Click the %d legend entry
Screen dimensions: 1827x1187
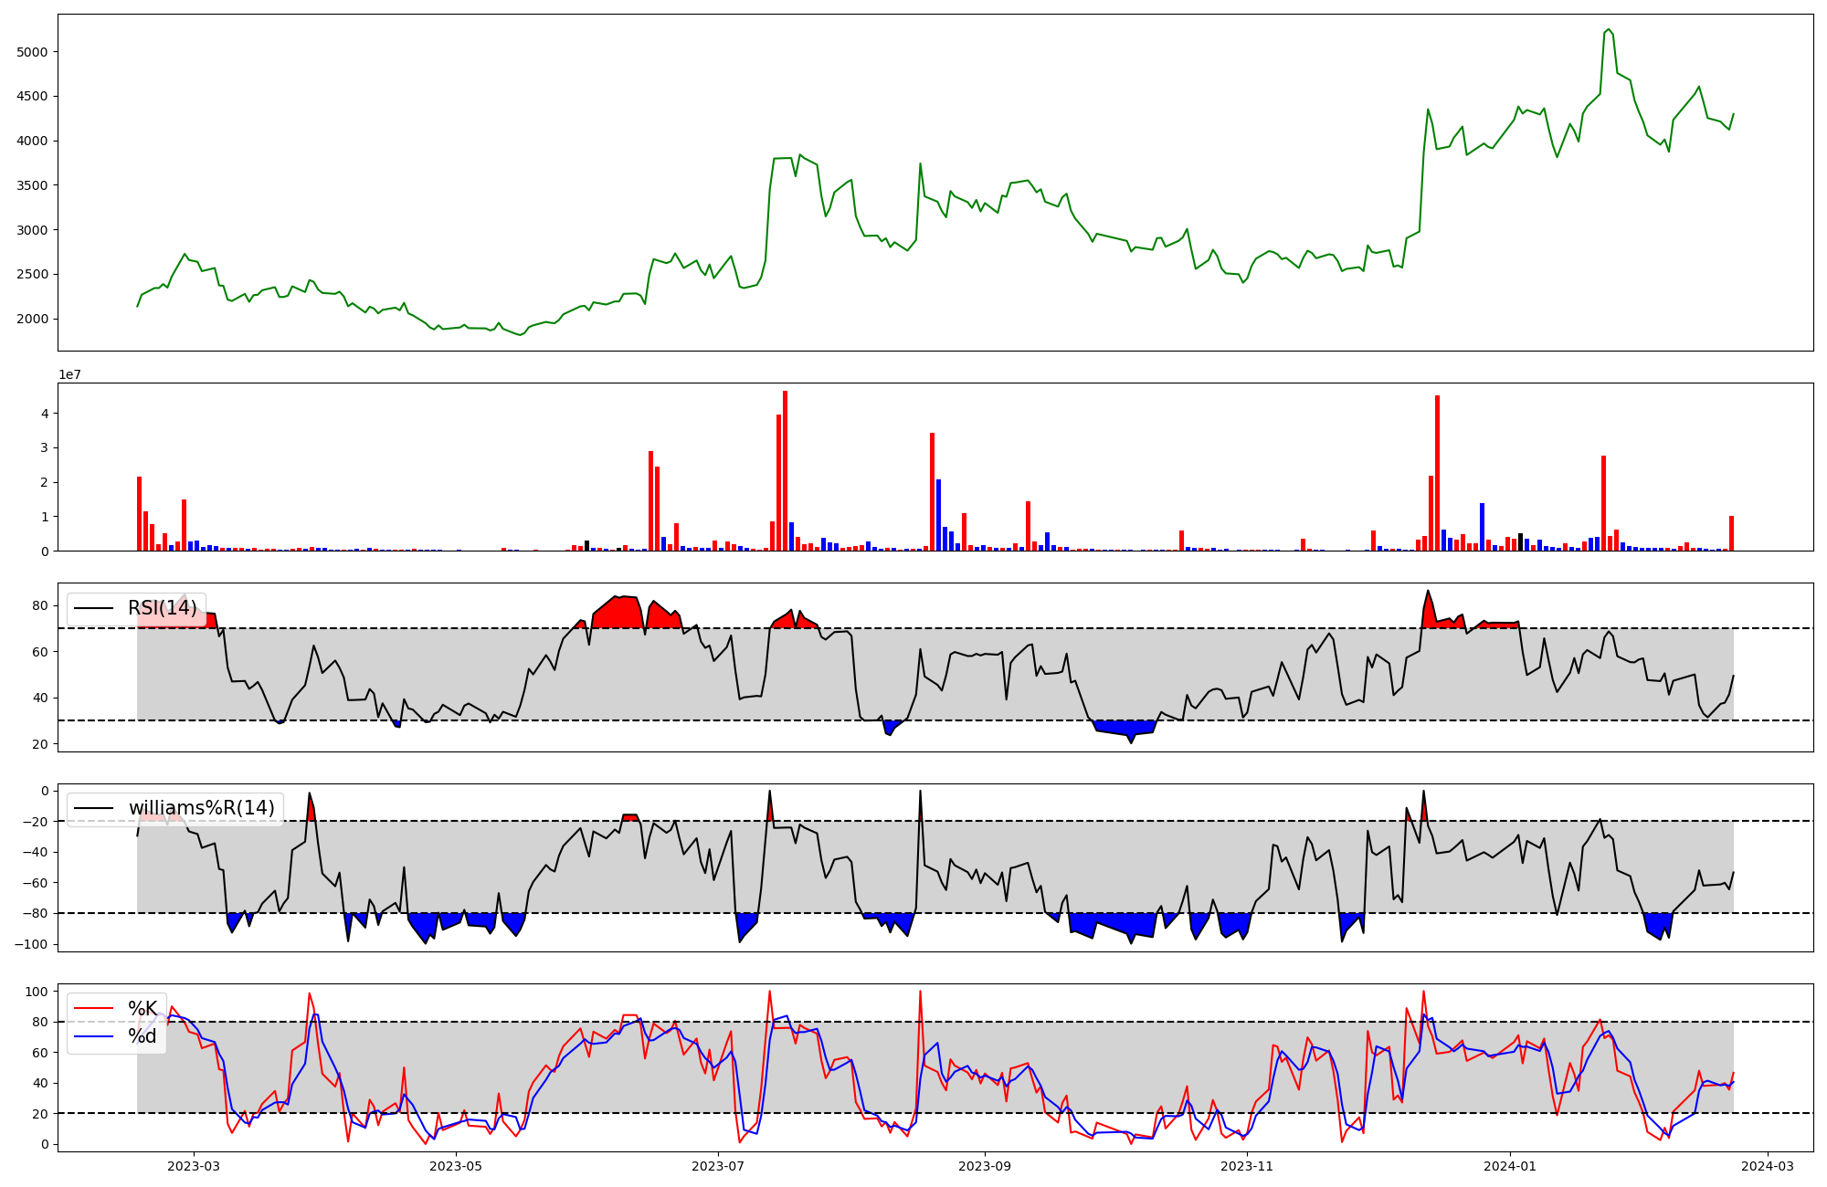143,1036
